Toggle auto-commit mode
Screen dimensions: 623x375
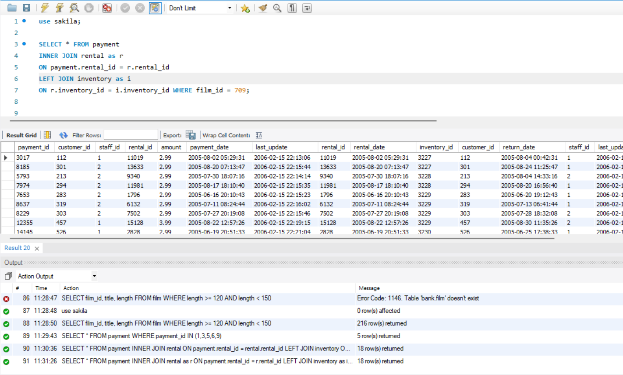coord(155,8)
